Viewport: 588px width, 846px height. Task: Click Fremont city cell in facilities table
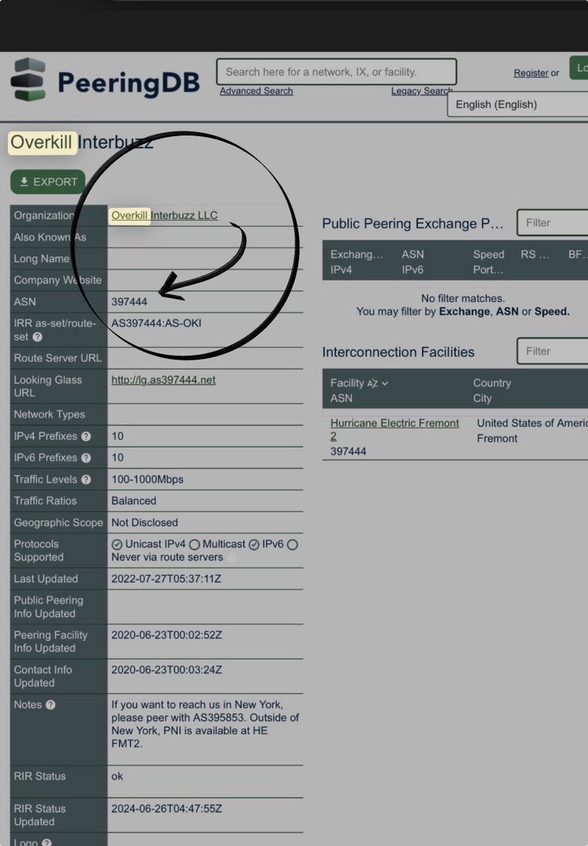point(497,439)
